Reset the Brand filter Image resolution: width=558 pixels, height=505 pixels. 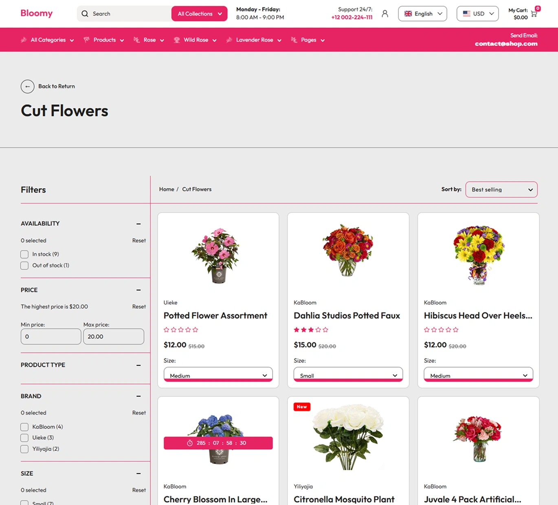tap(139, 413)
